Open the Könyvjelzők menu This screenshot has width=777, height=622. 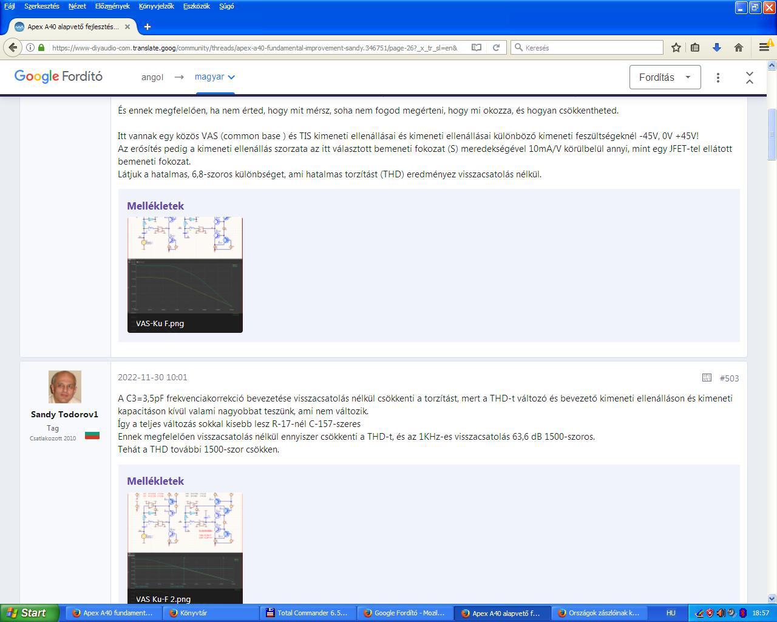pos(156,6)
